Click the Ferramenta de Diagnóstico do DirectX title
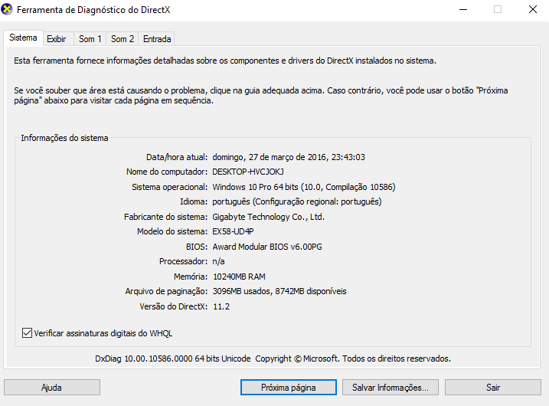Screen dimensions: 549x406 (93, 10)
